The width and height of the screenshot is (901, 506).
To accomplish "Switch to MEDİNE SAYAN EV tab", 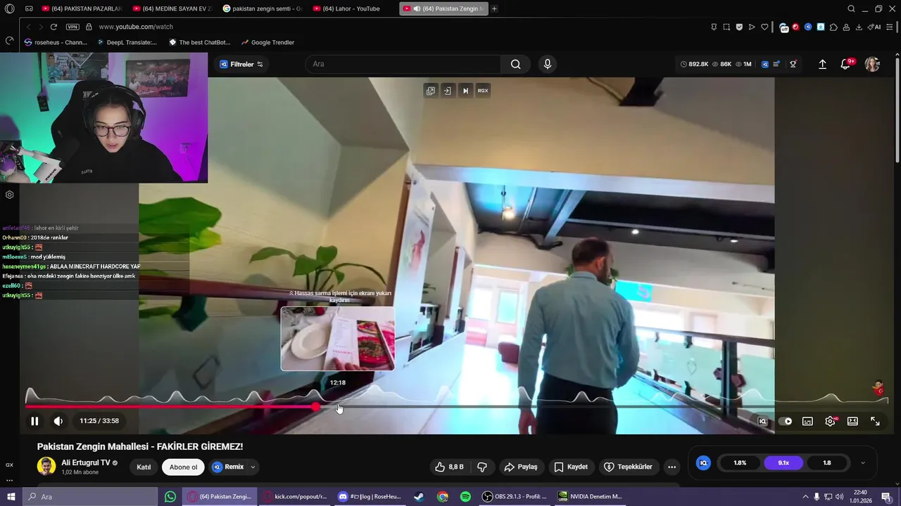I will click(x=172, y=8).
